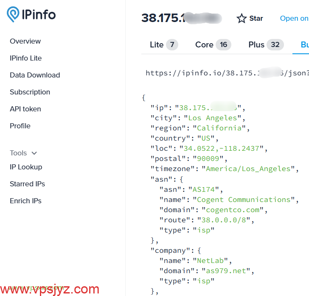Star this IP address
This screenshot has width=309, height=296.
250,19
